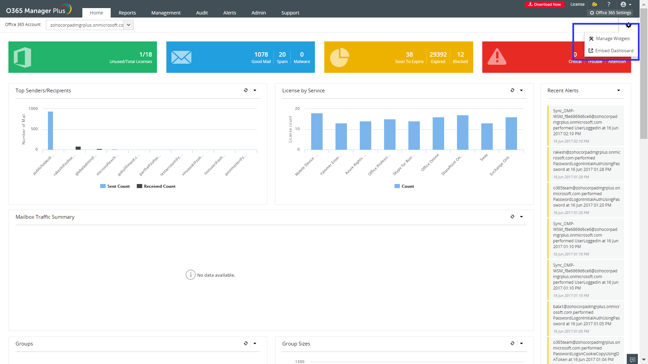Click the alert notification bell icon
Image resolution: width=648 pixels, height=364 pixels.
click(594, 4)
